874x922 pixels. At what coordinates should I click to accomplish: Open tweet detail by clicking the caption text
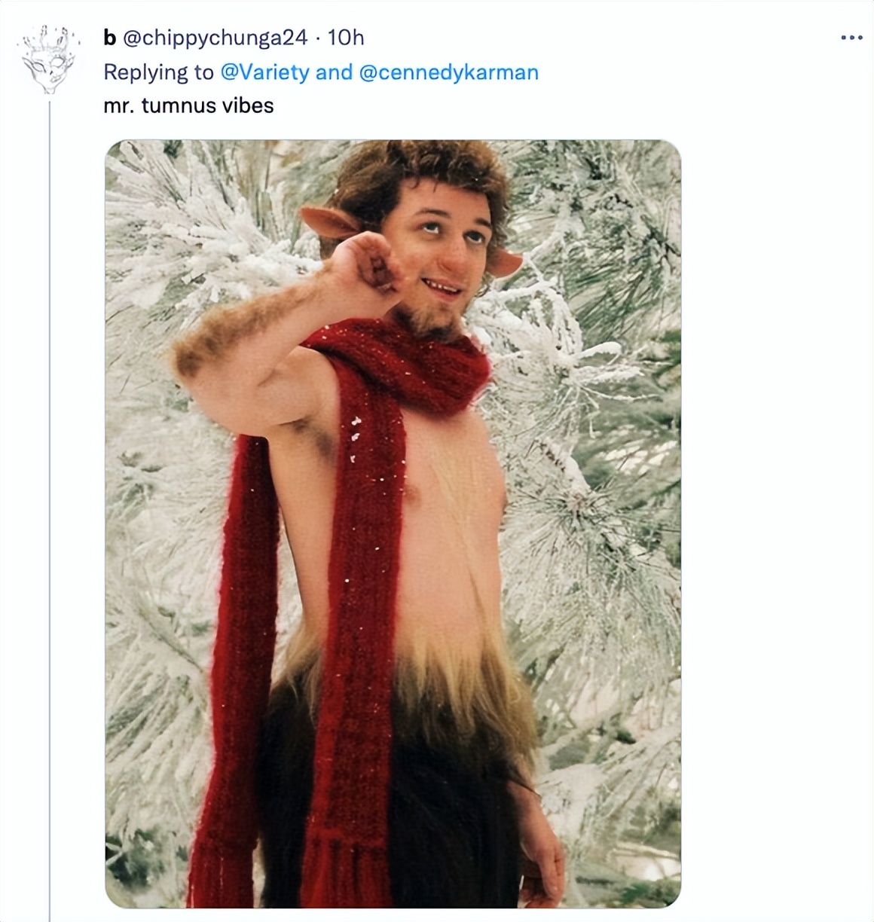tap(188, 105)
